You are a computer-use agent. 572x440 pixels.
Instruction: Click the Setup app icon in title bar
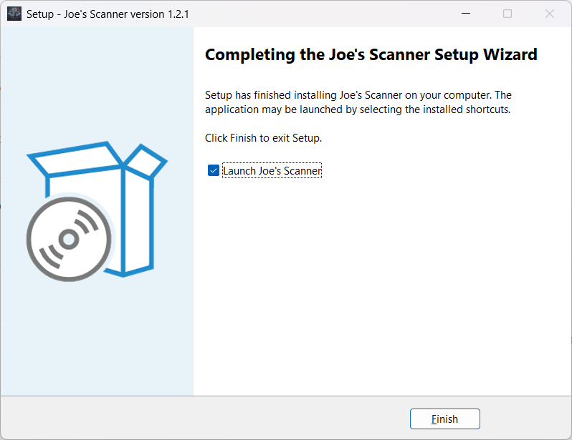(x=14, y=14)
